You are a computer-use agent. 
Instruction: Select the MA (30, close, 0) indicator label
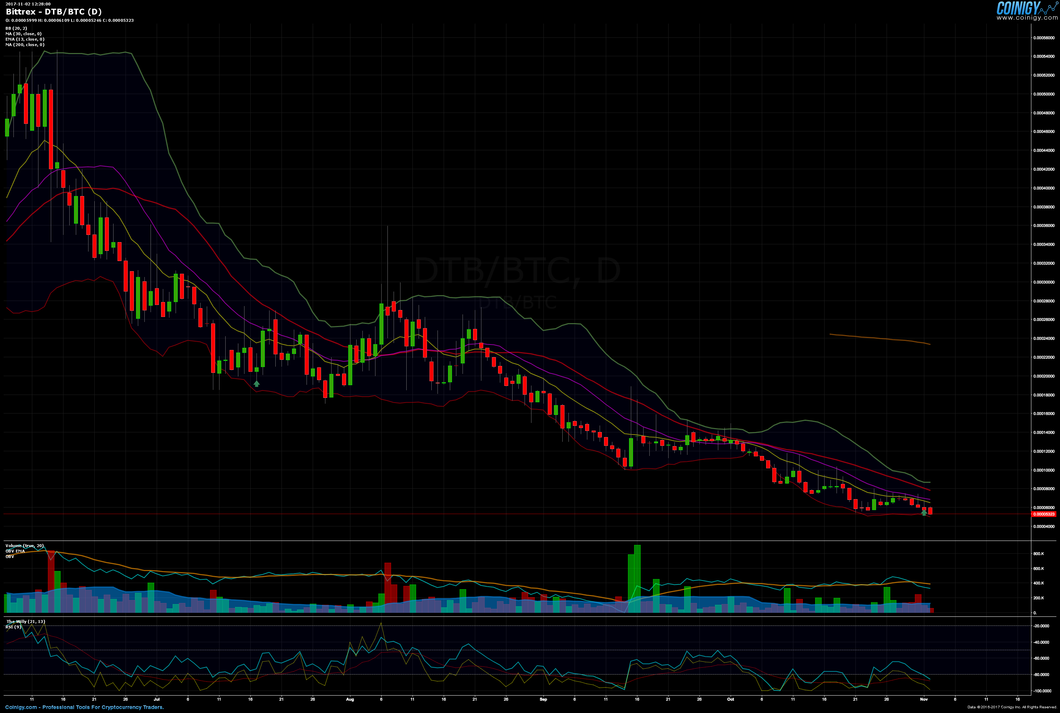pos(24,34)
